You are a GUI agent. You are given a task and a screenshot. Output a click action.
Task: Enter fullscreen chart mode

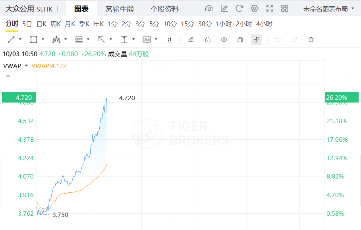point(270,8)
